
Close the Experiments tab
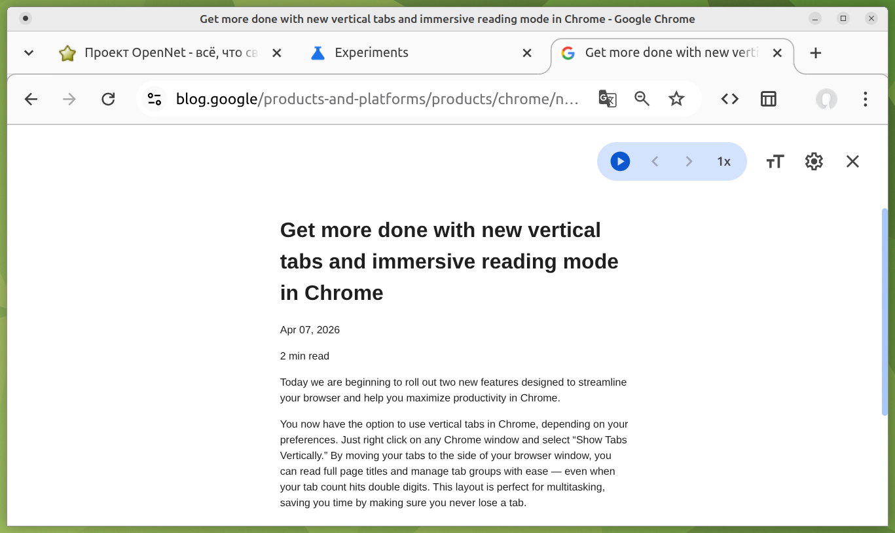527,53
